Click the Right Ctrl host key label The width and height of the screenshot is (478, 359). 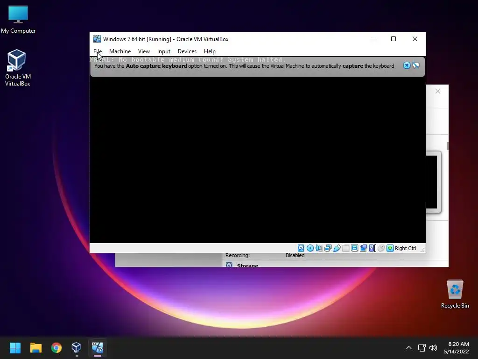[406, 248]
